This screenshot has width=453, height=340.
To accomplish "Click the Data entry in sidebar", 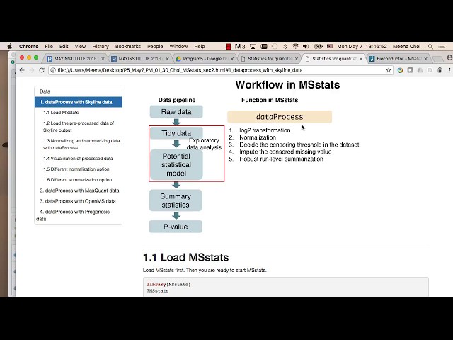I will pos(45,91).
